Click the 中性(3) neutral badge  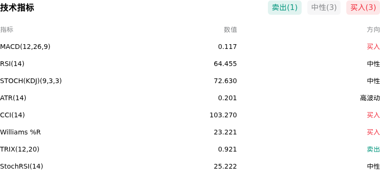(x=324, y=8)
